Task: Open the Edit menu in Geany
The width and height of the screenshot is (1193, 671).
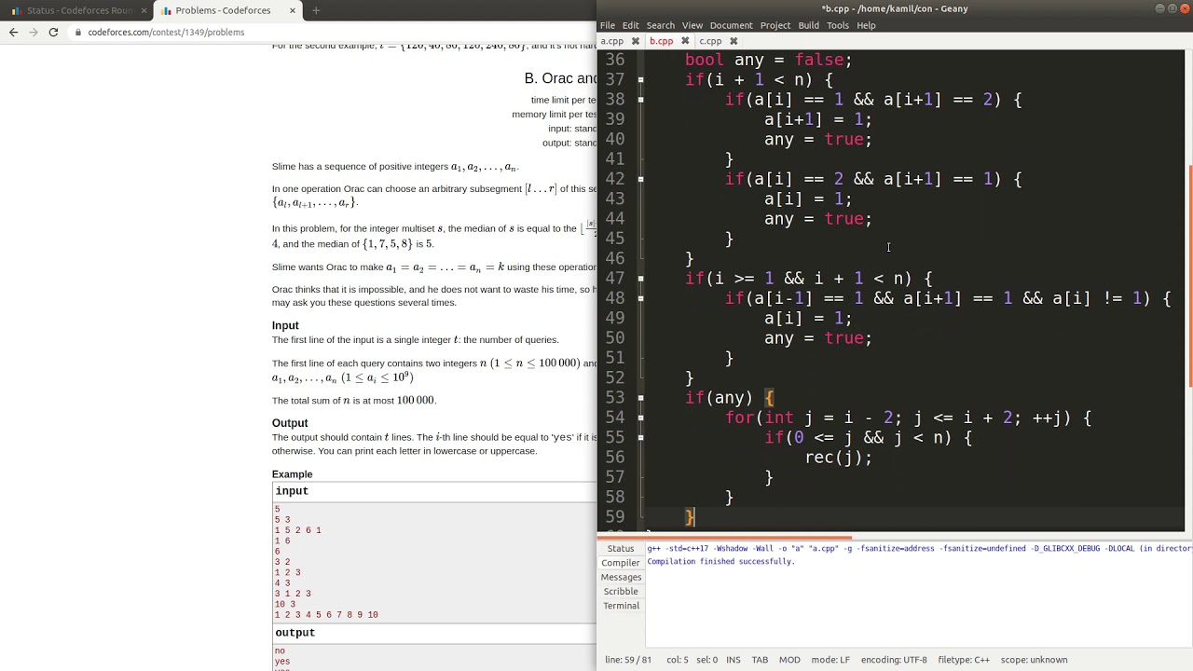Action: point(631,25)
